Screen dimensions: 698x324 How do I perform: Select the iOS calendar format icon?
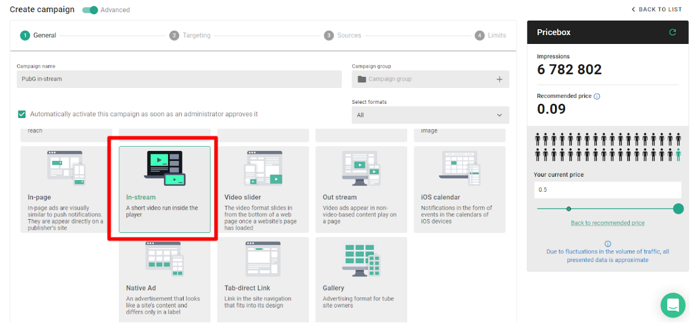coord(459,167)
